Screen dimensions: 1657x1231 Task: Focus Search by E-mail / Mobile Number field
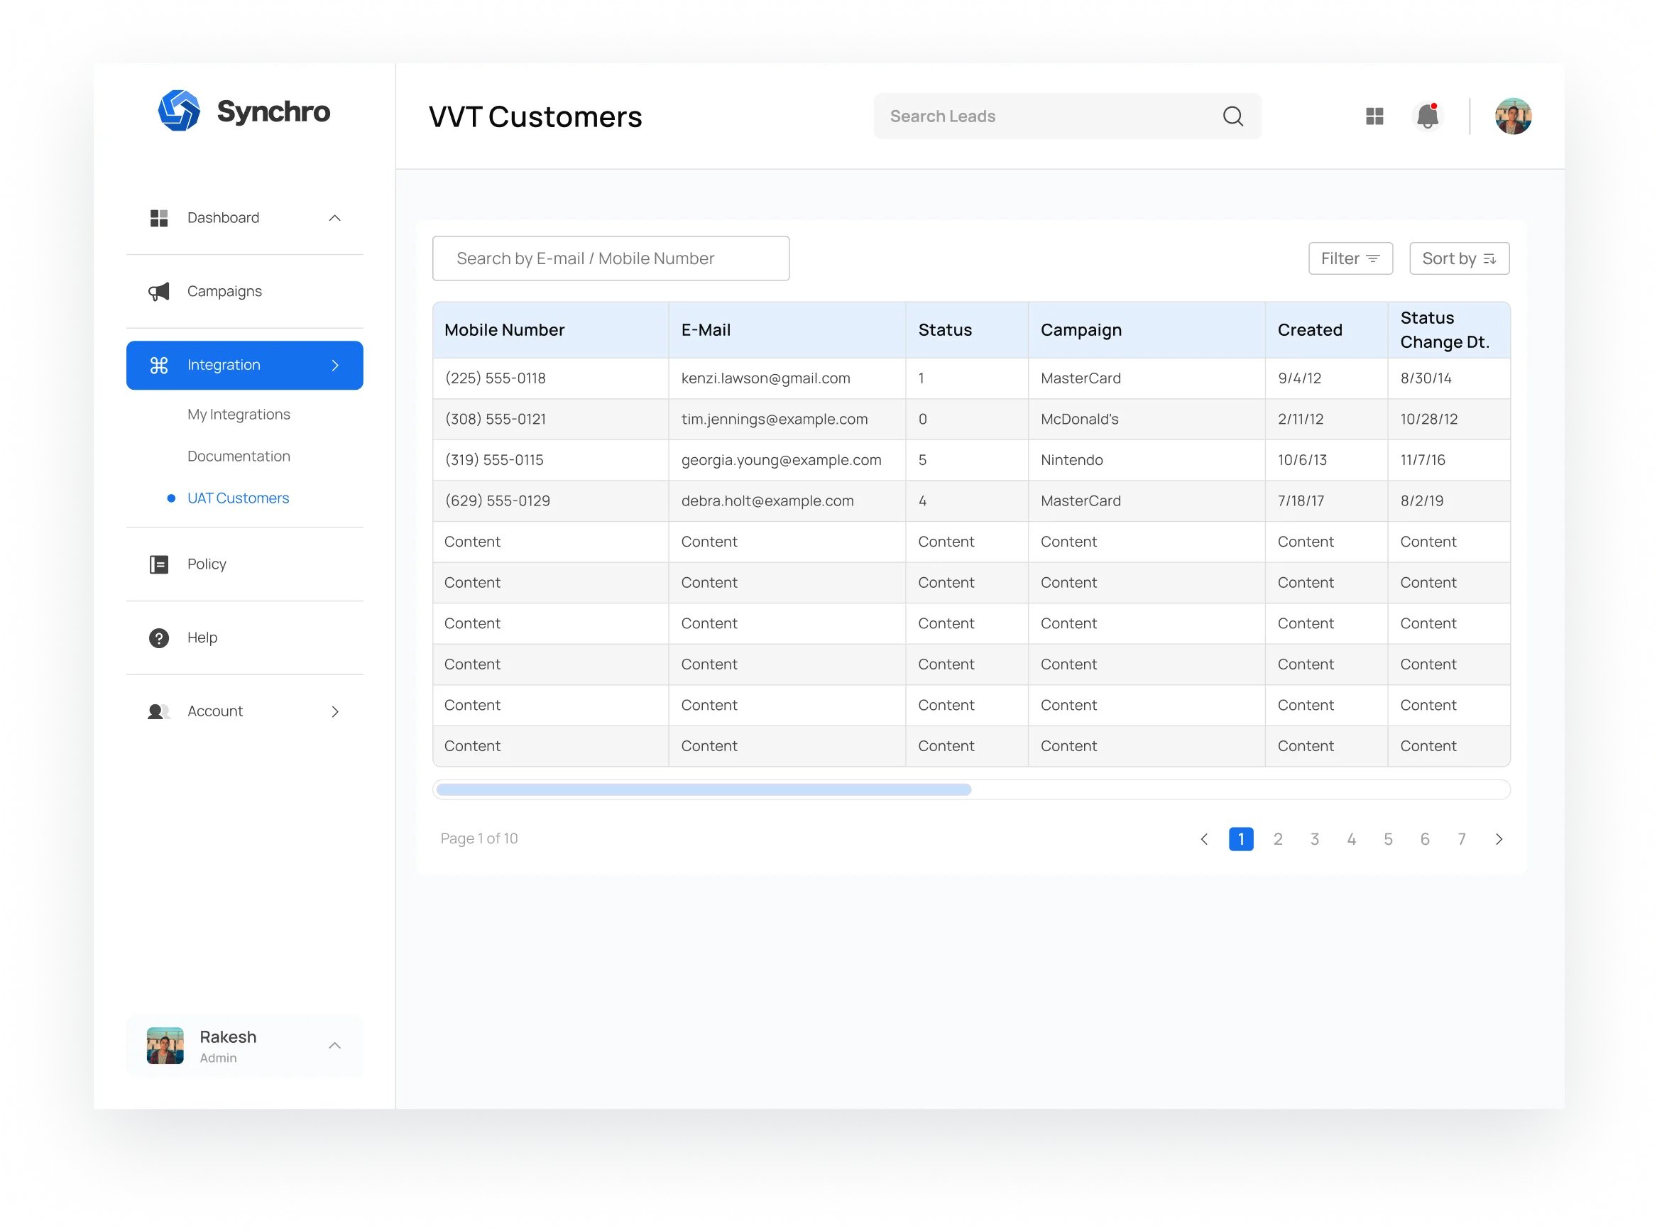click(x=611, y=258)
